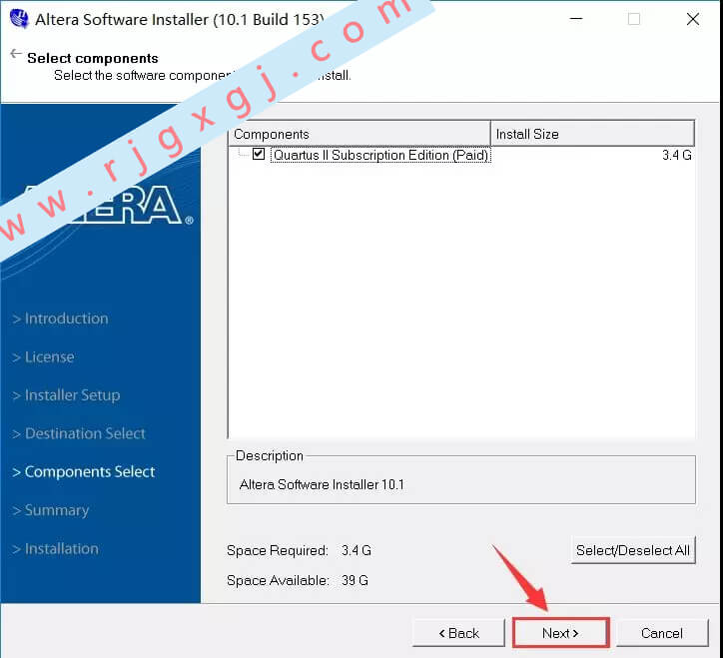Open the Installer Setup sidebar step
The width and height of the screenshot is (723, 658).
click(66, 395)
